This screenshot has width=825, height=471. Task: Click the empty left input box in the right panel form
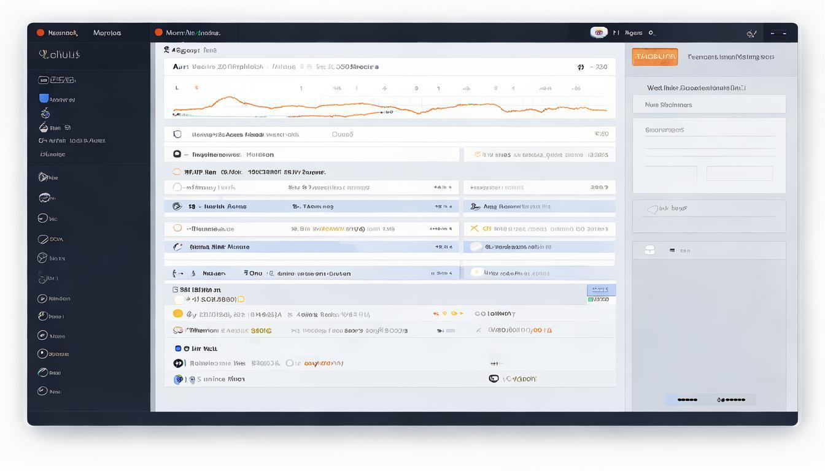[671, 174]
